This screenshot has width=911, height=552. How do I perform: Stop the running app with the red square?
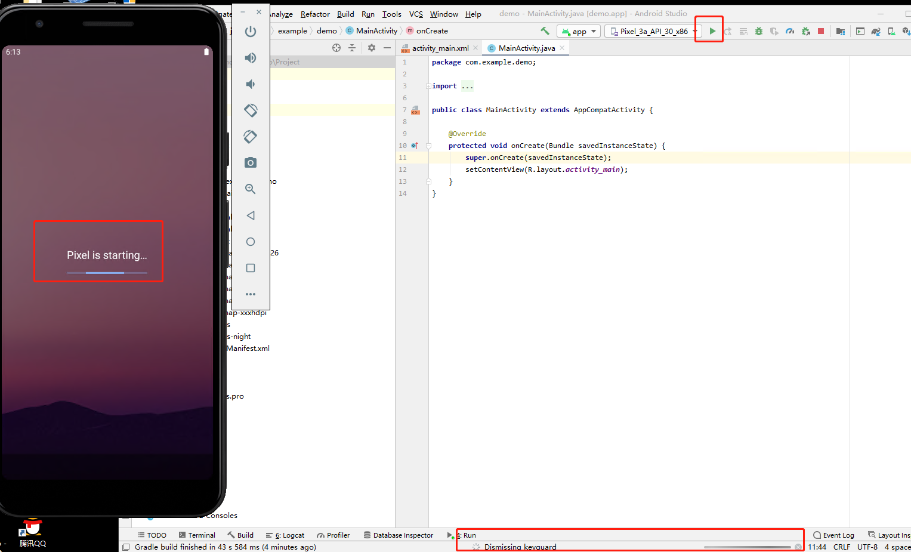[x=821, y=31]
